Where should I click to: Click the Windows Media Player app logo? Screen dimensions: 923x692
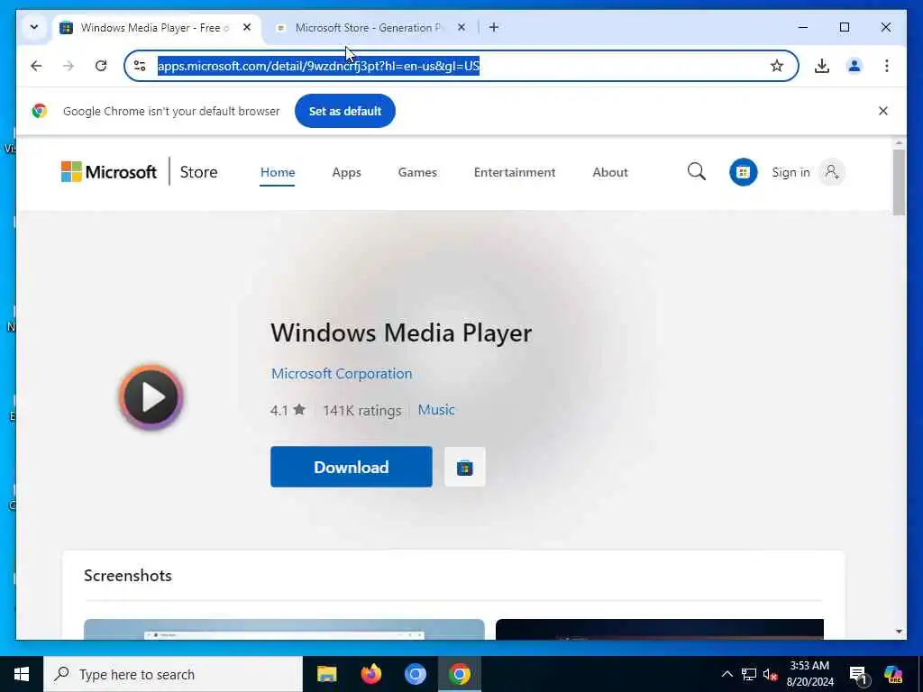(151, 397)
